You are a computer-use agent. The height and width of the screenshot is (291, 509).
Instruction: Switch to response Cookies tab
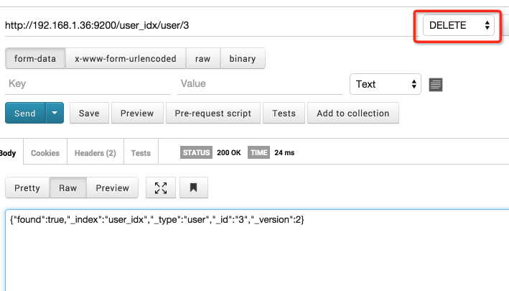pyautogui.click(x=45, y=152)
